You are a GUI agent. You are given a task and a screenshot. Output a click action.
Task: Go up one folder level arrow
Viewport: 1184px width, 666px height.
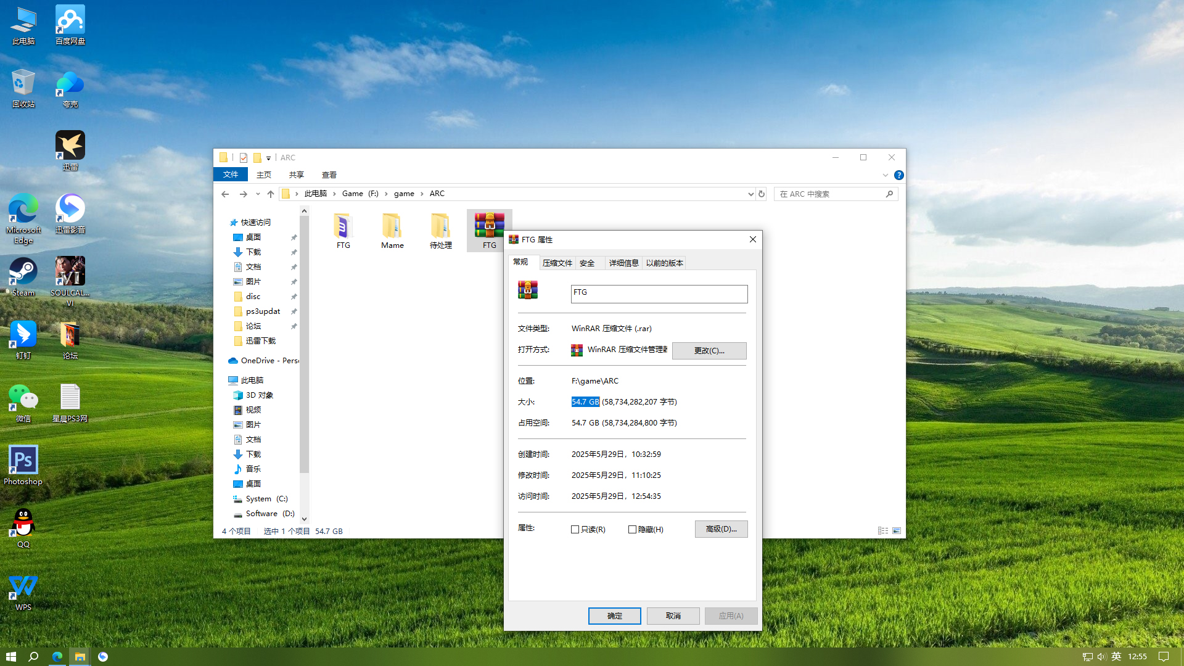pos(270,194)
